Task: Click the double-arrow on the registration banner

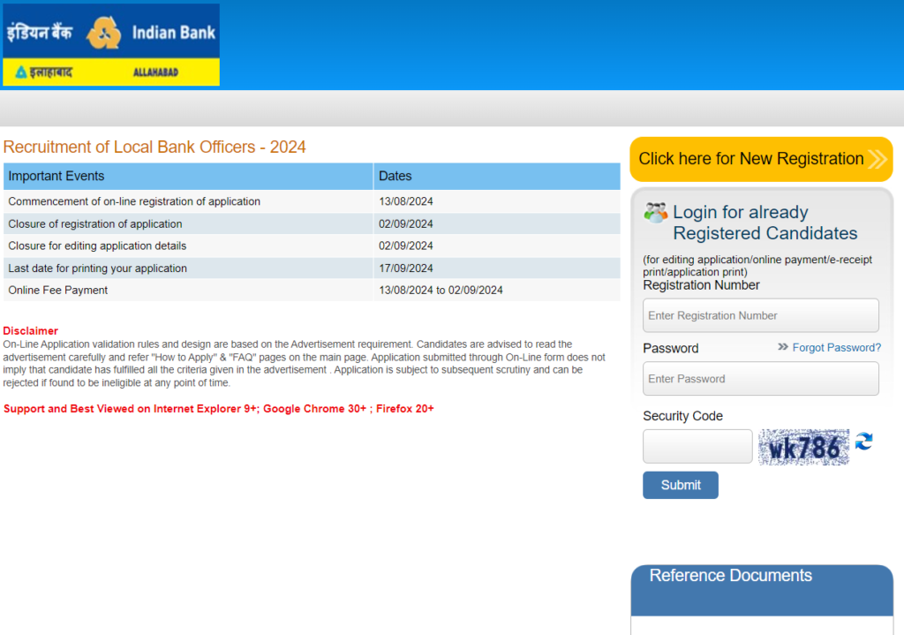Action: click(x=878, y=159)
